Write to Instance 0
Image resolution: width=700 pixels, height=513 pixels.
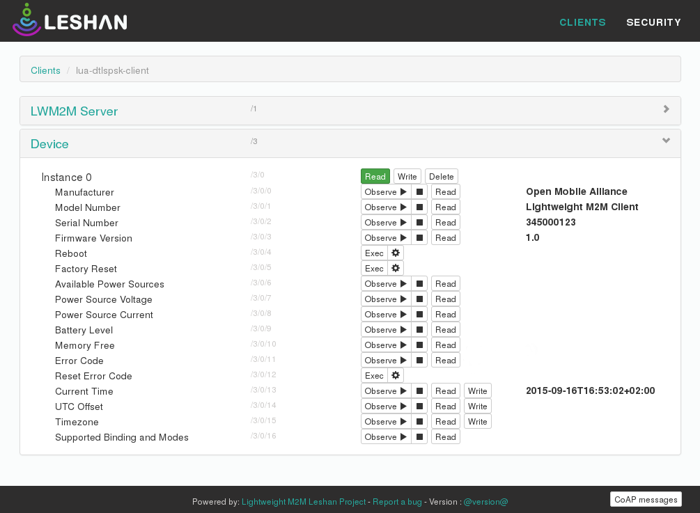(x=407, y=176)
